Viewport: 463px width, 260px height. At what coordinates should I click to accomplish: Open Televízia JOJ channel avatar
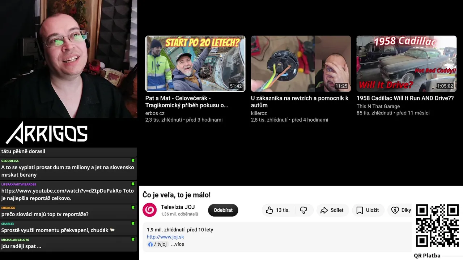click(149, 210)
